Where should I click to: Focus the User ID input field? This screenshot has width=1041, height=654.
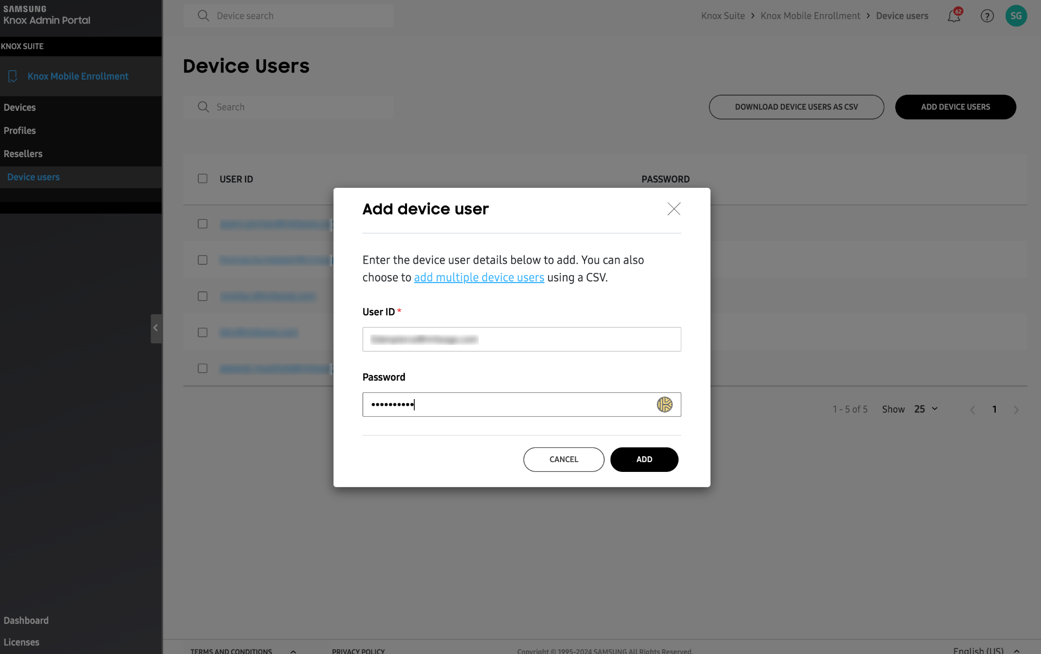click(x=522, y=339)
